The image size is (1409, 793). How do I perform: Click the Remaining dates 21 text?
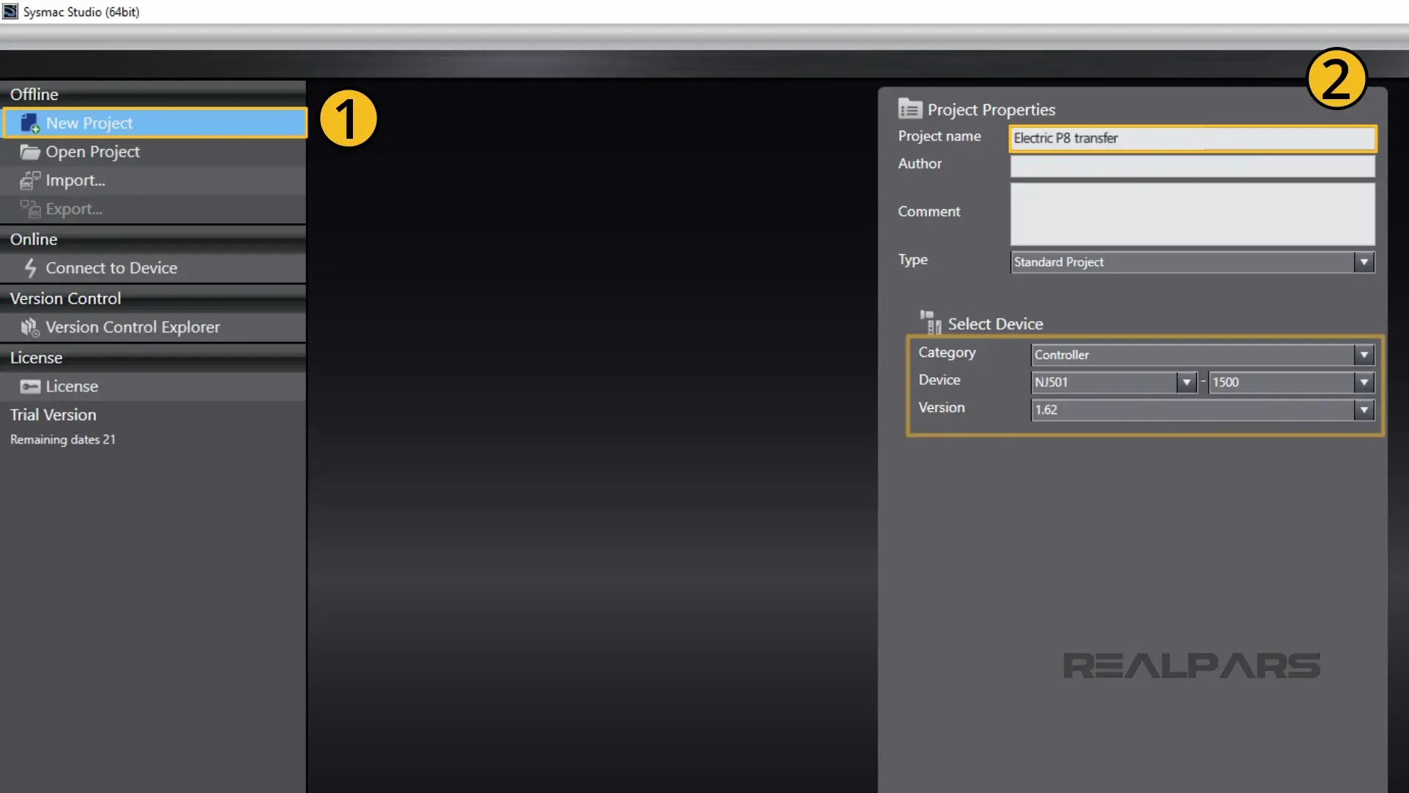[62, 440]
